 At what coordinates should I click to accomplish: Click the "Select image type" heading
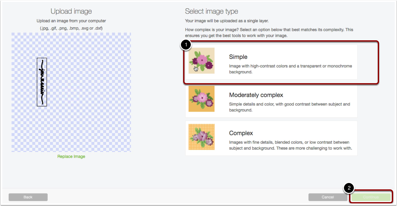[x=211, y=12]
